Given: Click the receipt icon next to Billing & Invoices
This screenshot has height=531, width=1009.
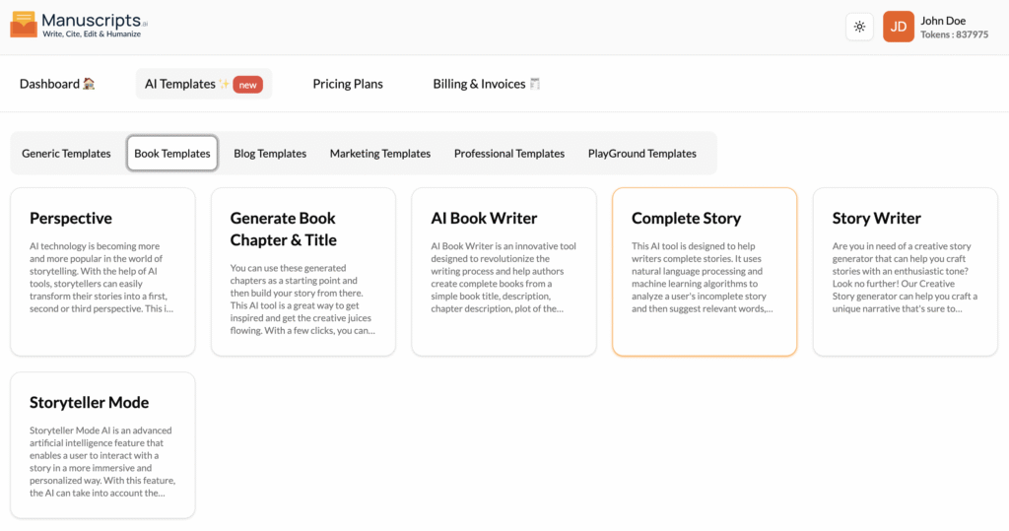Looking at the screenshot, I should [x=535, y=84].
